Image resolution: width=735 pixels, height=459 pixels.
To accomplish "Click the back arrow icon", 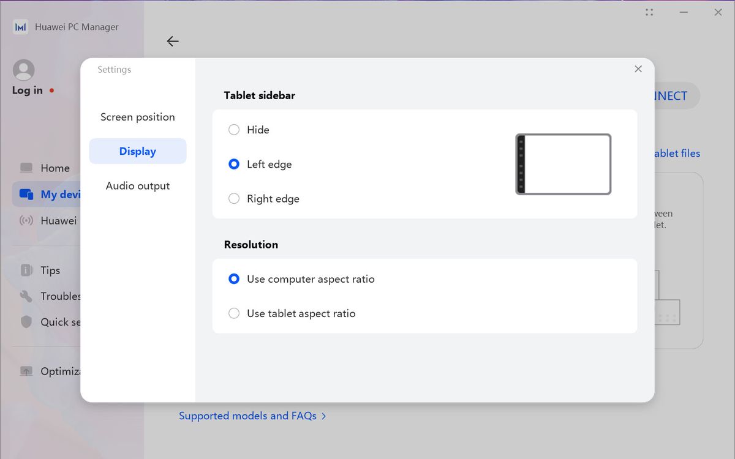I will [x=173, y=41].
